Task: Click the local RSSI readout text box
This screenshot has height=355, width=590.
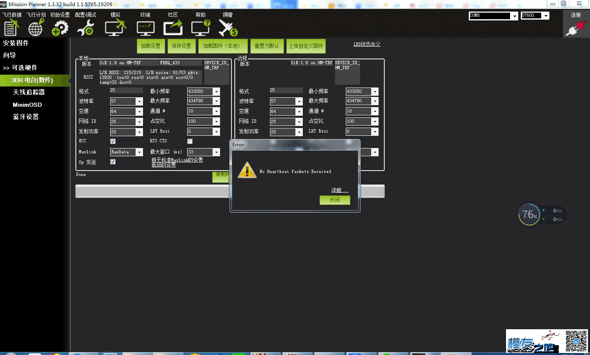Action: click(x=150, y=77)
